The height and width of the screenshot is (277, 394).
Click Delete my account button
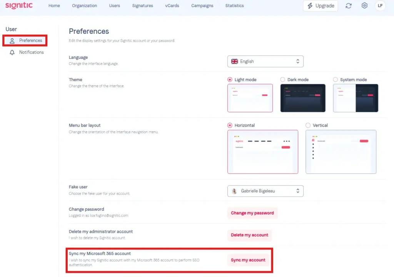click(x=249, y=235)
